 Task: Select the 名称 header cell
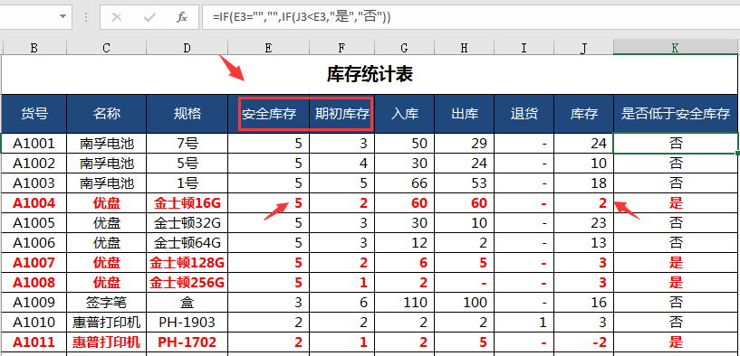(107, 114)
